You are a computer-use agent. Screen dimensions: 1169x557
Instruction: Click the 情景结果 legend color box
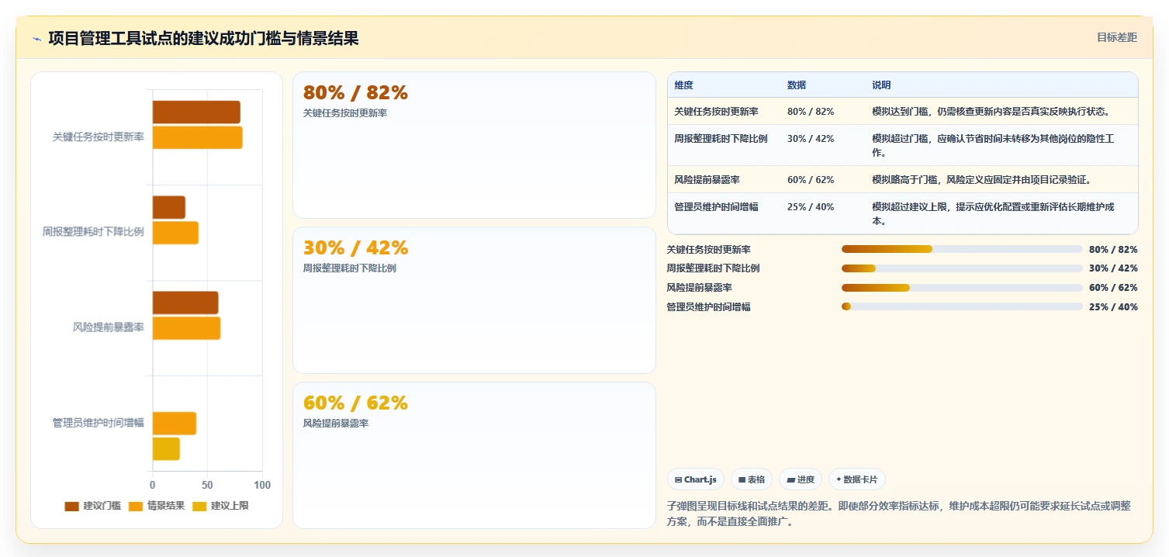click(136, 506)
